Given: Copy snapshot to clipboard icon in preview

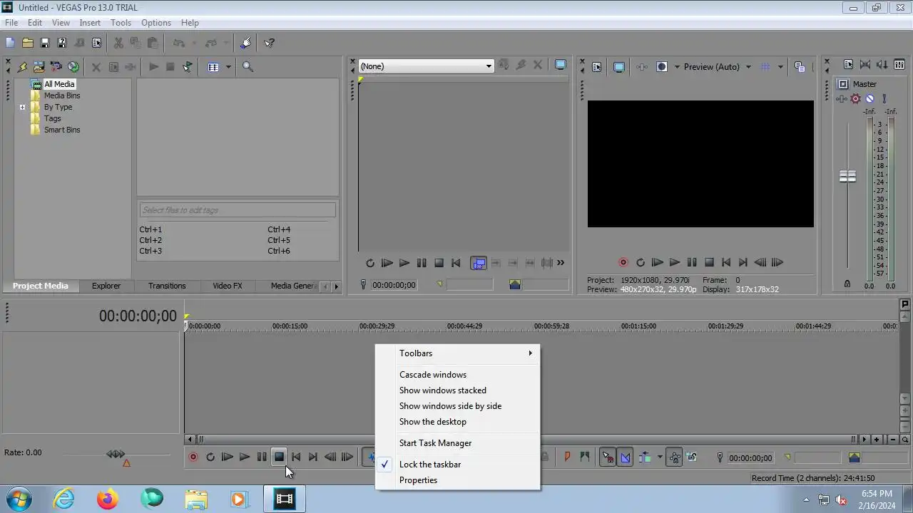Looking at the screenshot, I should [x=800, y=67].
